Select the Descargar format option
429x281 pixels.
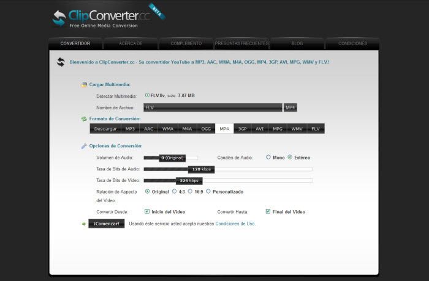coord(105,129)
